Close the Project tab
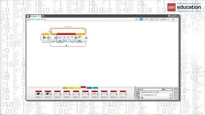The width and height of the screenshot is (205, 115). tap(40, 16)
